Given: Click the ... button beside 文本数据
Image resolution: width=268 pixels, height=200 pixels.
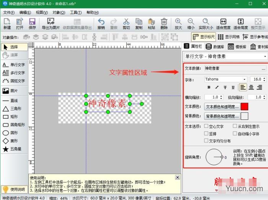Looking at the screenshot, I should click(x=263, y=69).
